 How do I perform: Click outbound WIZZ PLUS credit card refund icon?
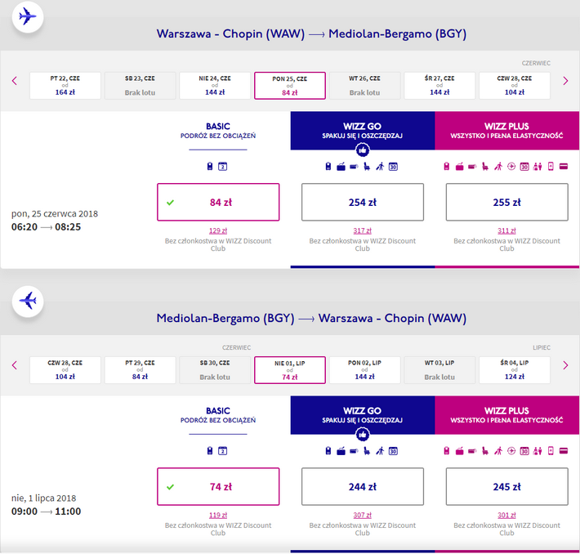pos(564,167)
